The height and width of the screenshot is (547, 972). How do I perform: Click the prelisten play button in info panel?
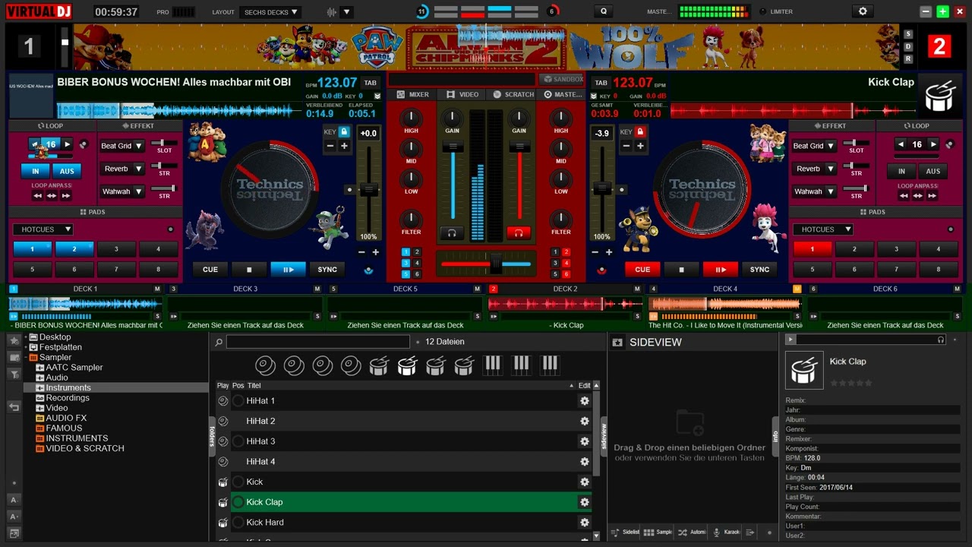791,340
